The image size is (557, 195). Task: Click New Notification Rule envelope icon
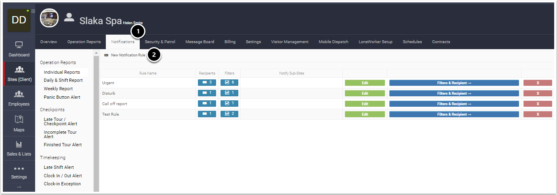point(106,55)
